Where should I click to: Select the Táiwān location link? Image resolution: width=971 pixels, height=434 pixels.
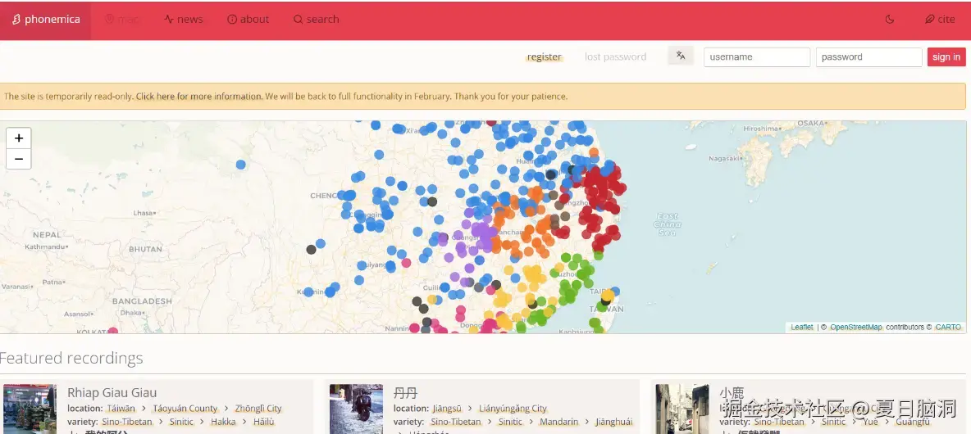[x=121, y=409]
